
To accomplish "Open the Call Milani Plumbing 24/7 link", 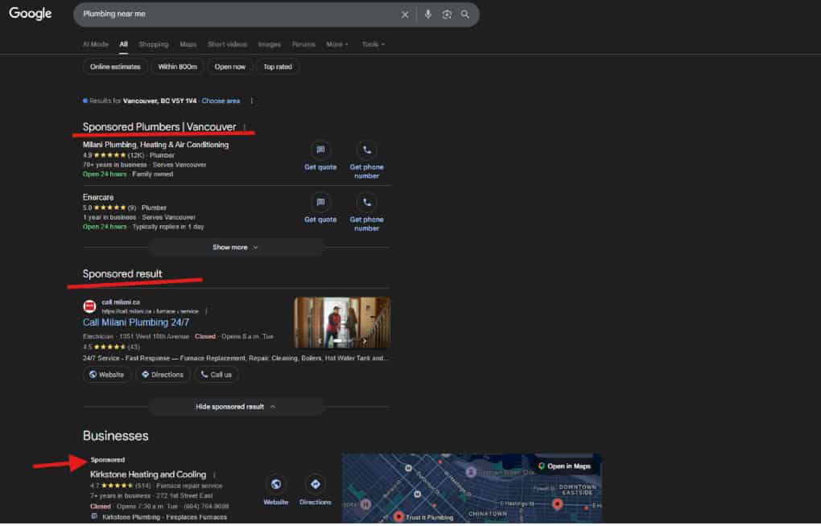I will coord(138,322).
